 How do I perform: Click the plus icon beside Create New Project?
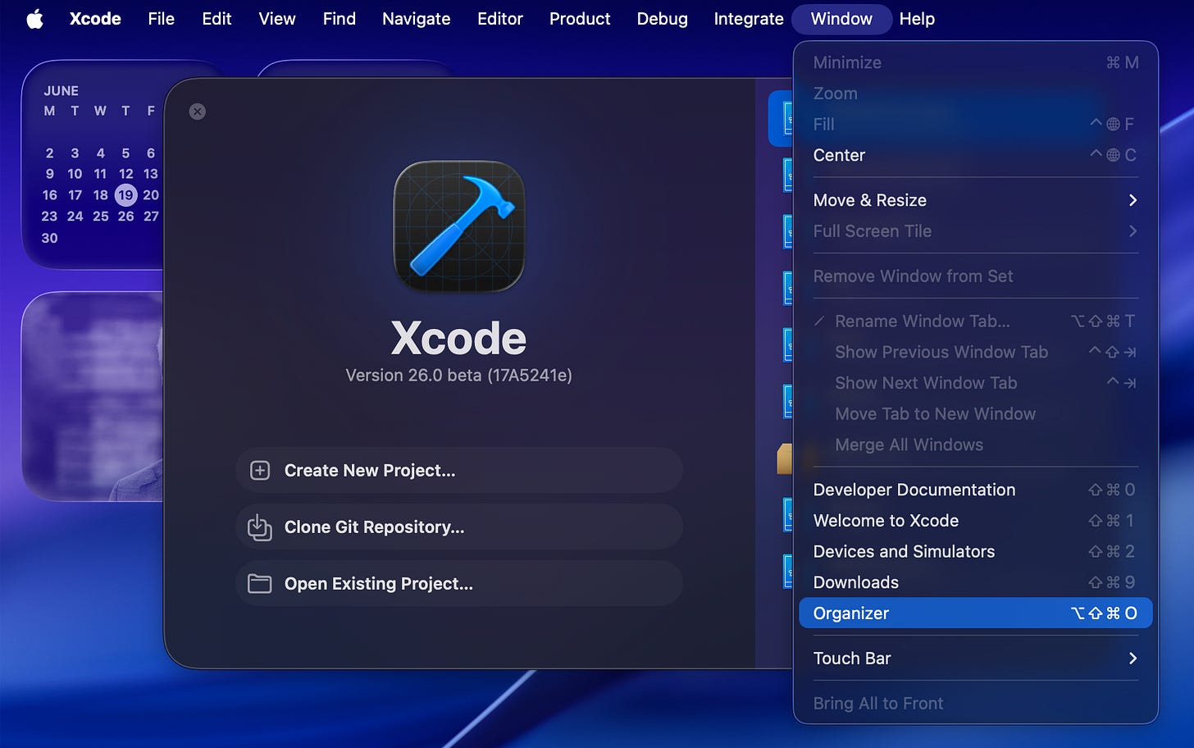click(260, 470)
